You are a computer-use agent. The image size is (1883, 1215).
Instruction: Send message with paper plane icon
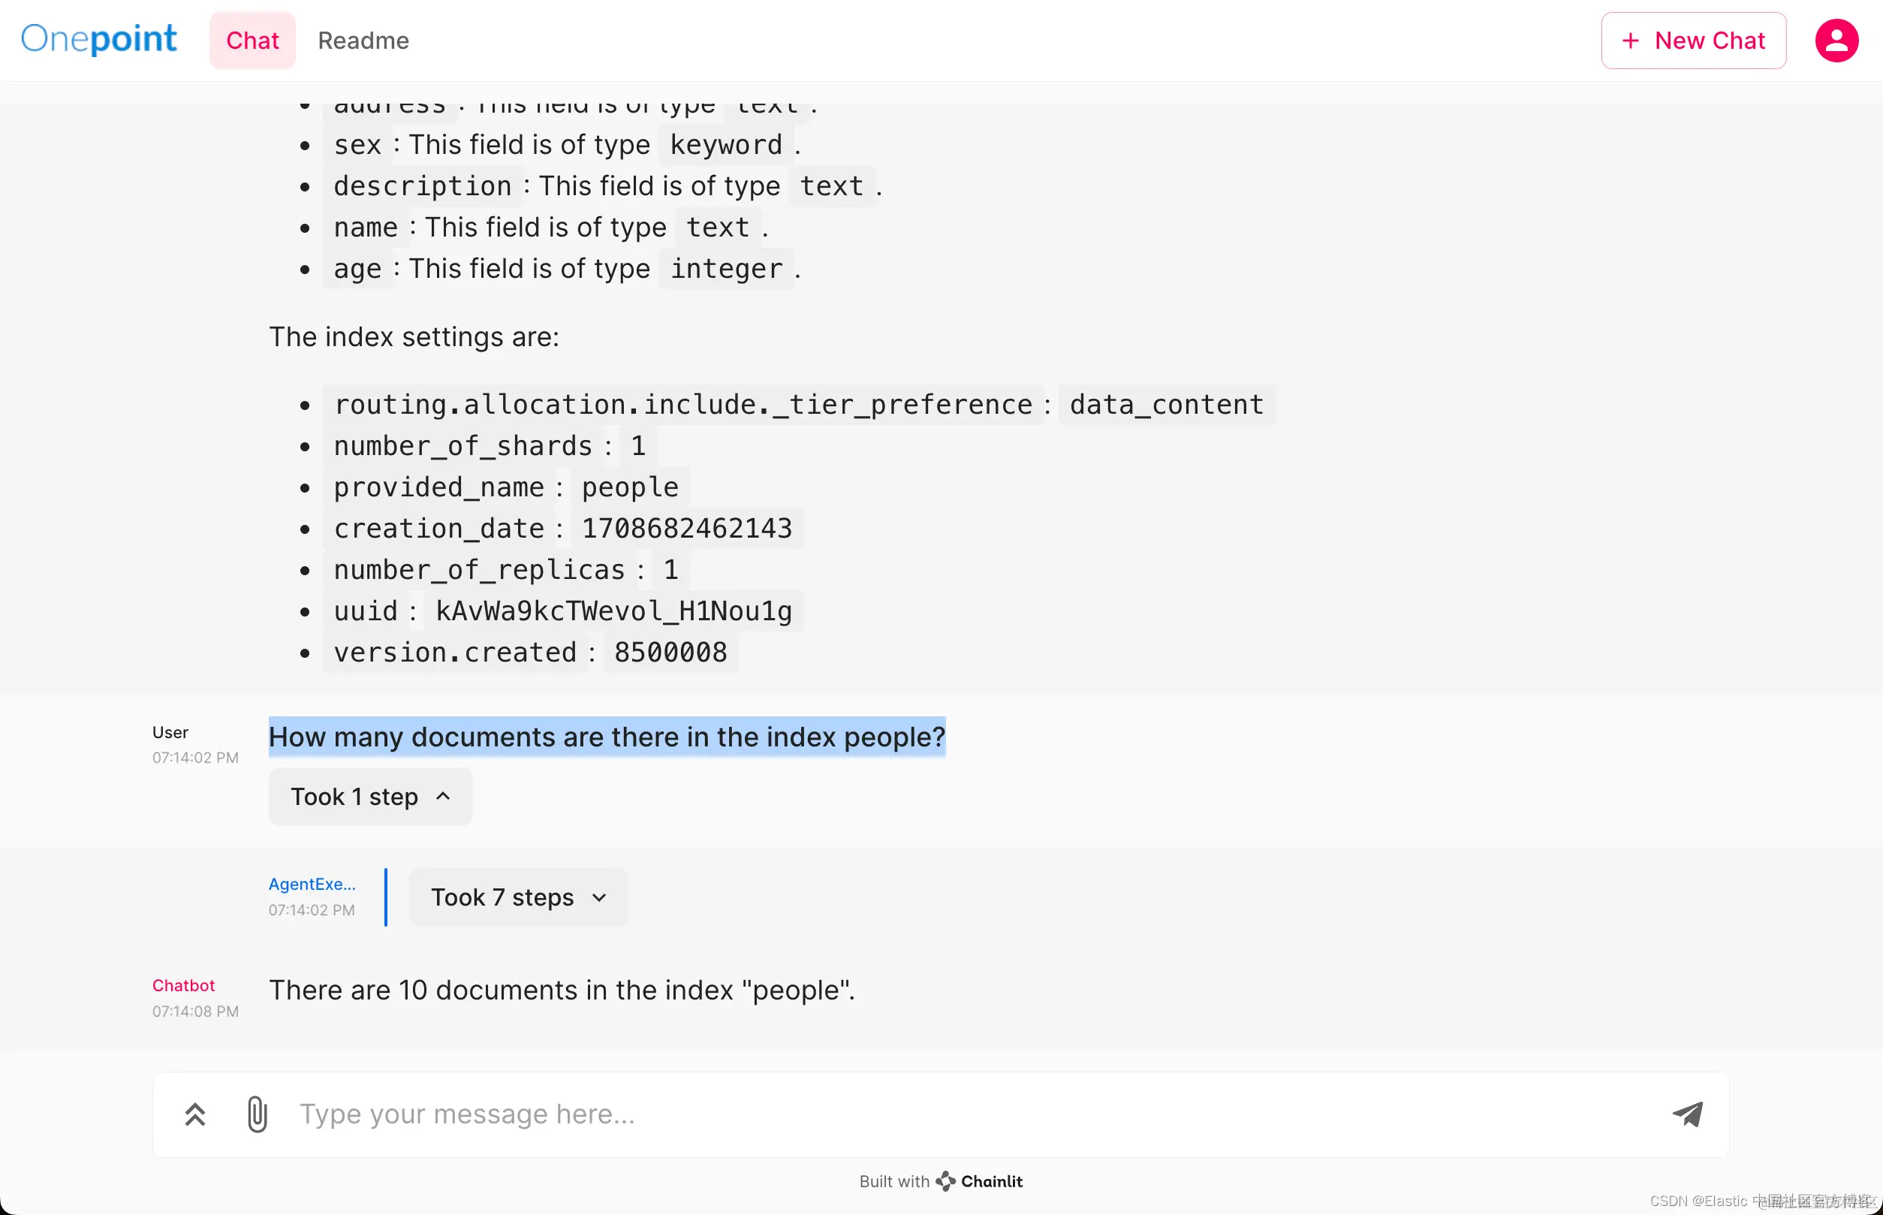pos(1687,1113)
